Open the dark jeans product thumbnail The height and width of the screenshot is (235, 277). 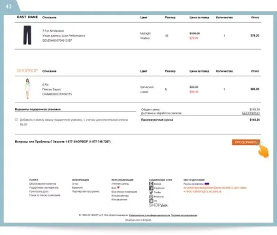pyautogui.click(x=27, y=35)
